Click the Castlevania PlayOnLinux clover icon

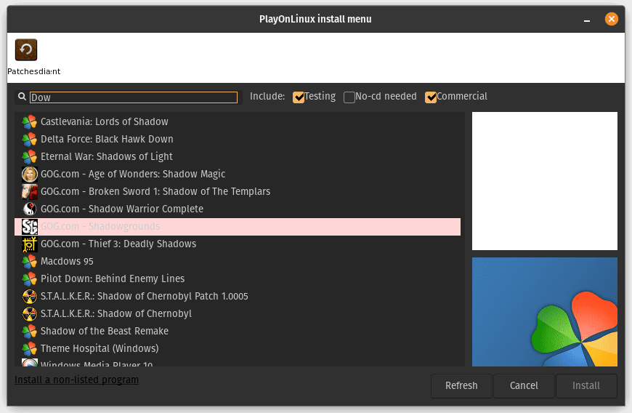tap(29, 122)
